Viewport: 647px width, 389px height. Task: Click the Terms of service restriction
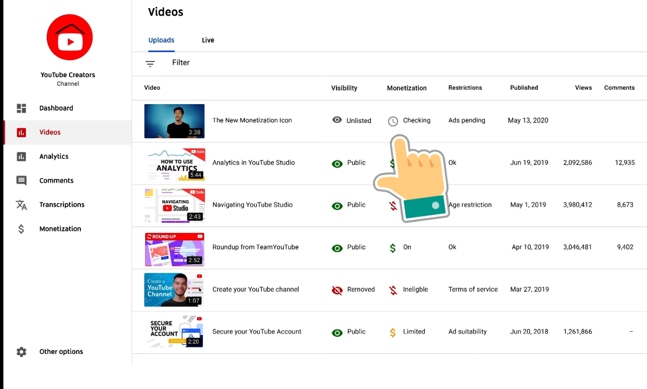click(x=473, y=289)
